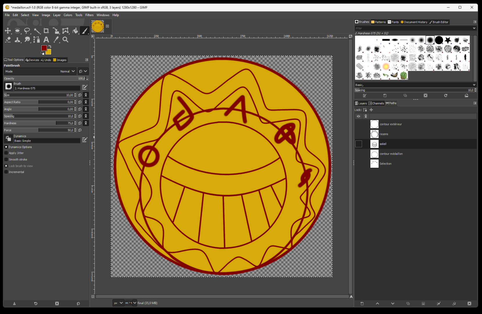The image size is (482, 314).
Task: Select the Bucket Fill tool
Action: [x=75, y=31]
